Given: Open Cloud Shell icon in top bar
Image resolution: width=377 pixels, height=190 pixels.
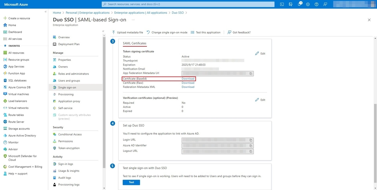Looking at the screenshot, I should (282, 4).
